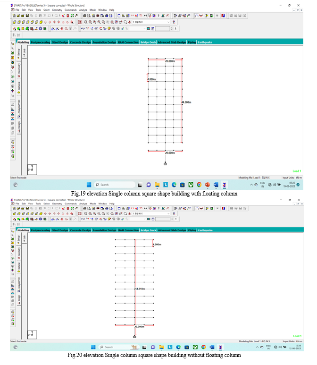Click the support symbol below the top structure
Viewport: 317px width, 365px height.
coord(165,163)
